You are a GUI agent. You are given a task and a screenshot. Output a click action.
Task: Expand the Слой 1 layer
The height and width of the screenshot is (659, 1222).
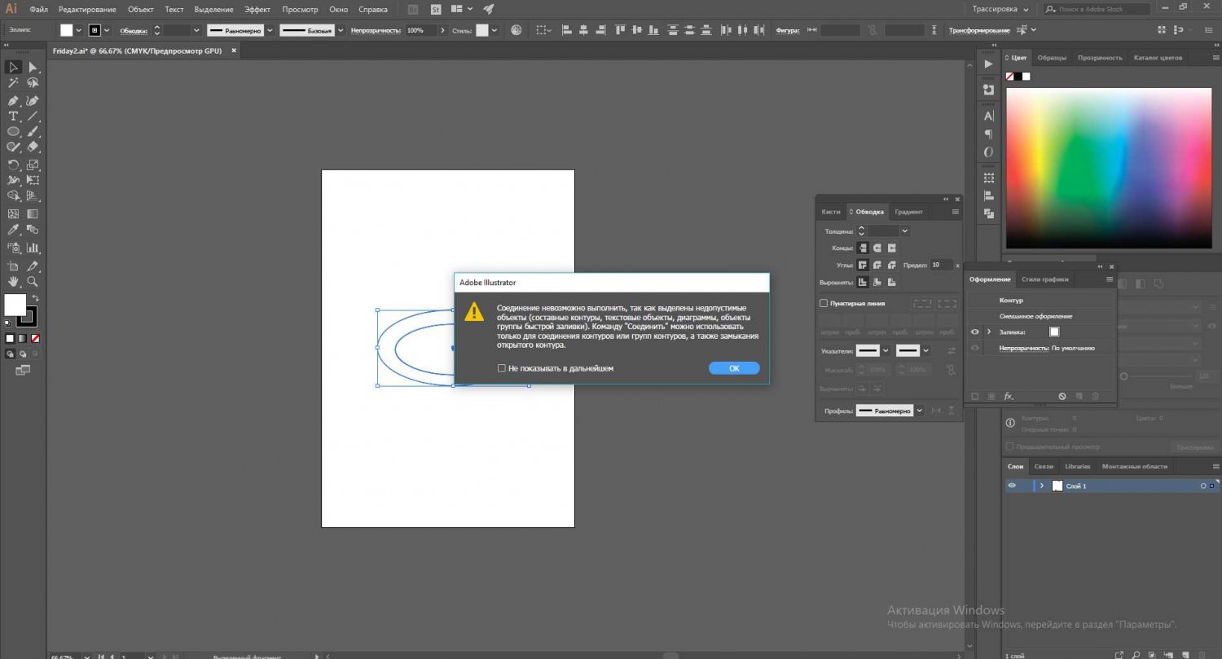(x=1042, y=485)
